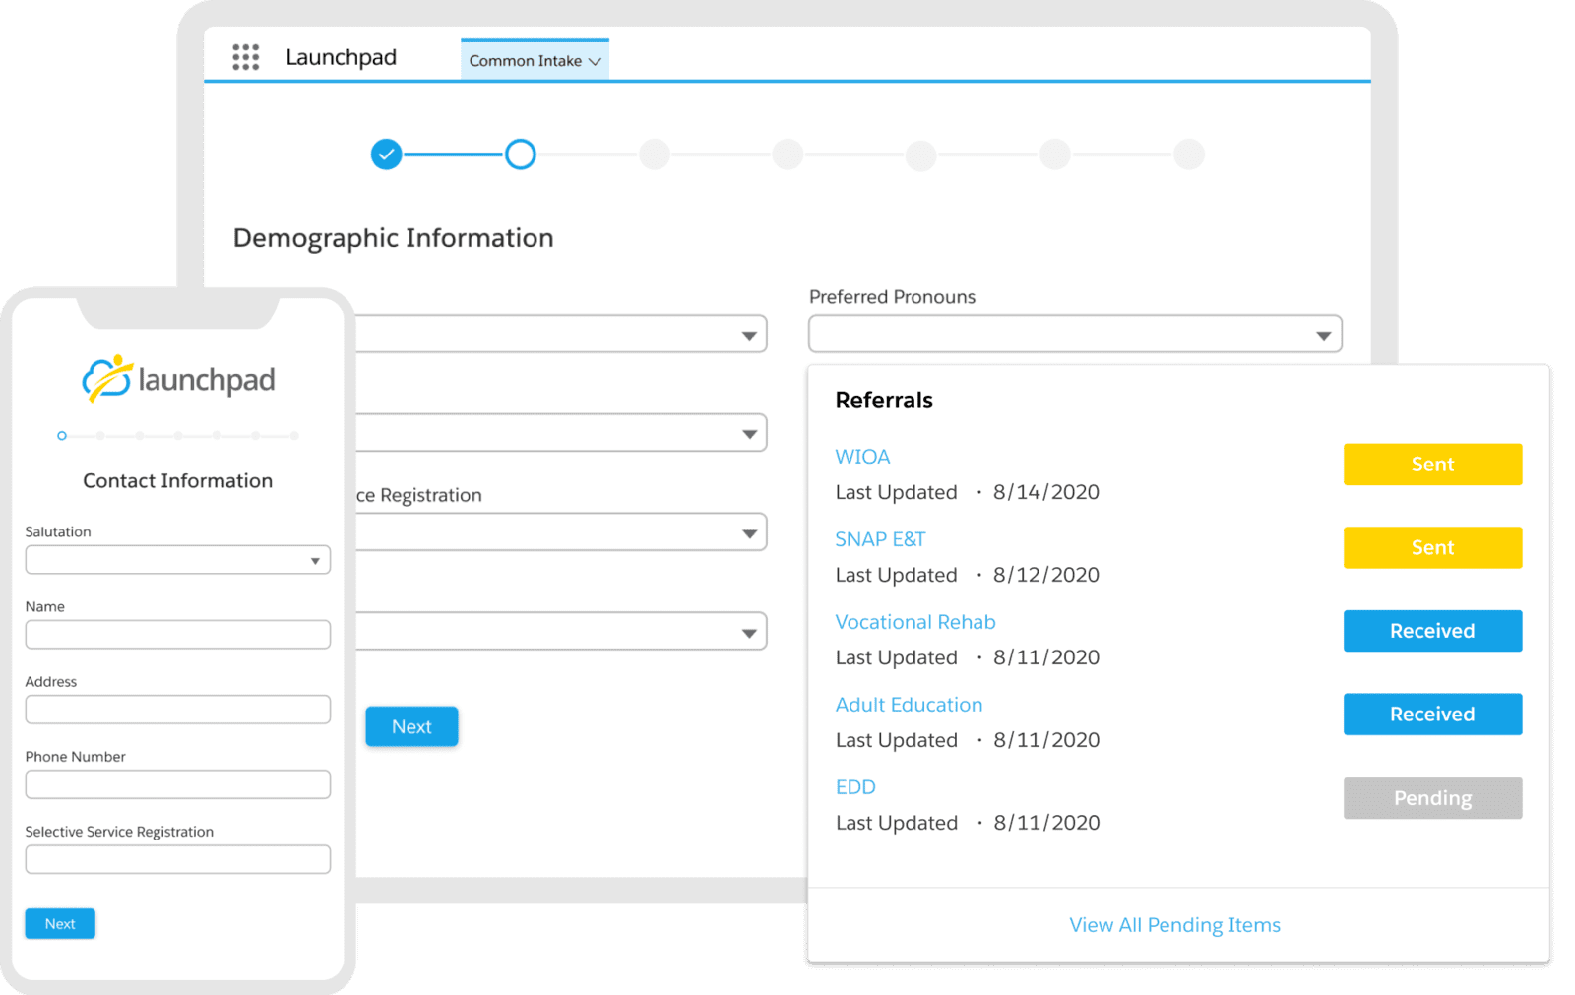Image resolution: width=1575 pixels, height=995 pixels.
Task: Open the EDD referral link
Action: click(855, 787)
